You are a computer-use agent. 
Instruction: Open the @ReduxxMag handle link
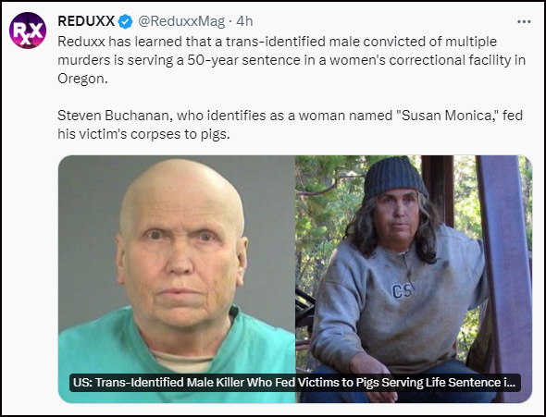181,21
